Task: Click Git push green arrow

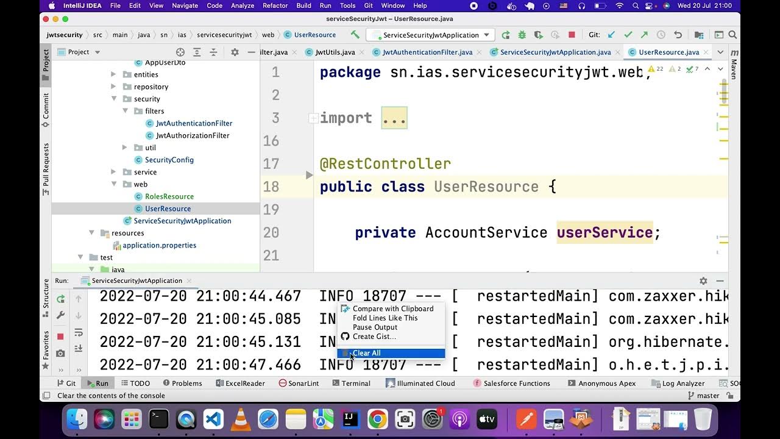Action: tap(645, 35)
